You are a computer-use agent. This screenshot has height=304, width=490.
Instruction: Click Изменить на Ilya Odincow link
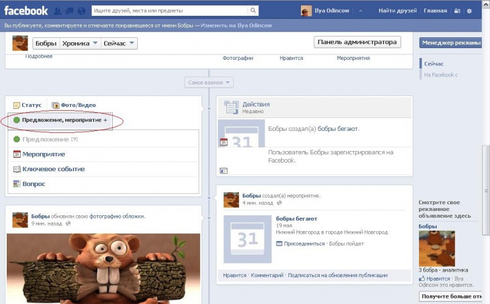236,26
